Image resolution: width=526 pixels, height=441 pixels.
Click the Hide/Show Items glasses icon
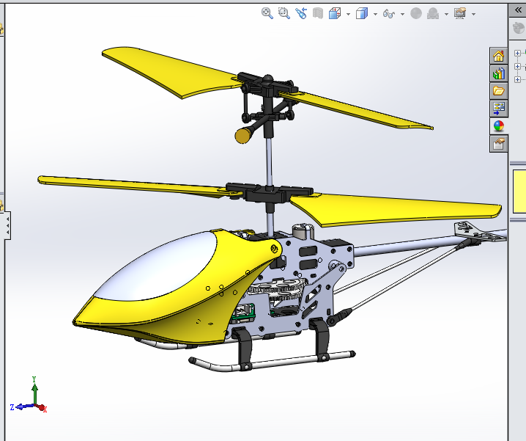389,14
